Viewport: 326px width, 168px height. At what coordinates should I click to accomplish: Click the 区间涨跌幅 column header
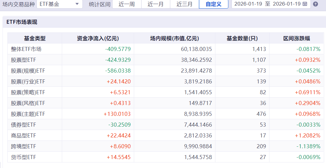click(x=296, y=38)
